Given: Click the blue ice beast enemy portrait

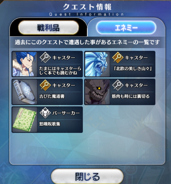Looking at the screenshot, I should pyautogui.click(x=97, y=64).
